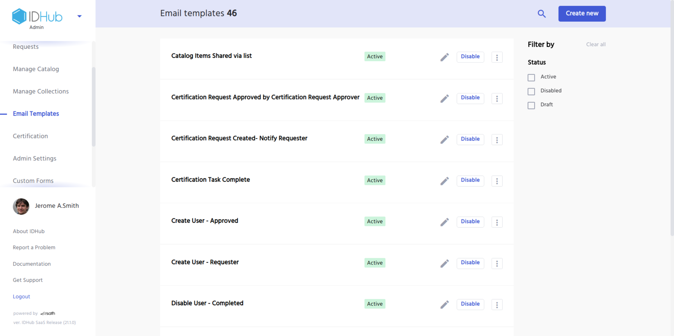
Task: Click Jerome A.Smith profile avatar
Action: [21, 206]
